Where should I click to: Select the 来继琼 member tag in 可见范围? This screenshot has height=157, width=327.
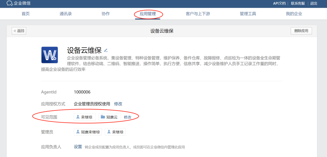(x=85, y=117)
